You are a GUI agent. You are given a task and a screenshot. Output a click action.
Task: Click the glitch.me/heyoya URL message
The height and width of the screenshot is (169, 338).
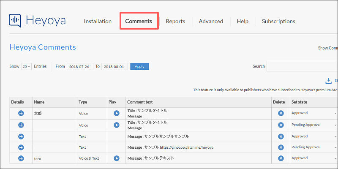pos(187,147)
